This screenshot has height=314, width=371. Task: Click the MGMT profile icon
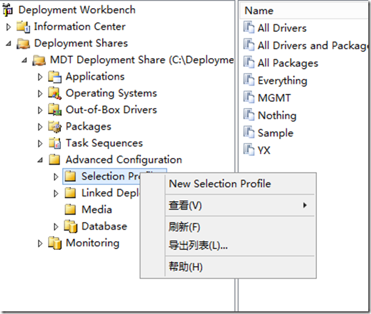point(249,97)
